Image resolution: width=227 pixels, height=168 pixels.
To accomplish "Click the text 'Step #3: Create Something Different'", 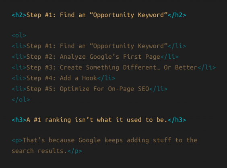I will click(93, 68).
